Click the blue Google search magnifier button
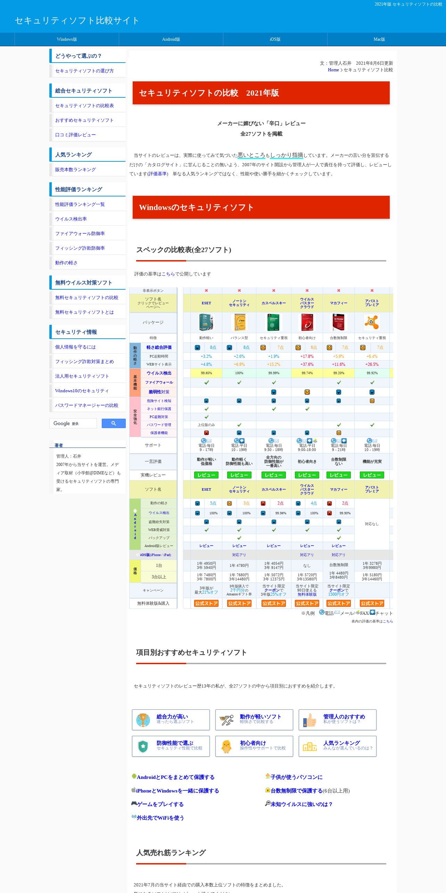The image size is (446, 893). click(x=114, y=423)
